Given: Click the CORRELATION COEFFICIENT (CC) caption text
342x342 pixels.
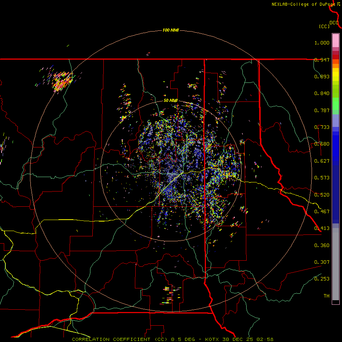Looking at the screenshot, I should pyautogui.click(x=120, y=339).
